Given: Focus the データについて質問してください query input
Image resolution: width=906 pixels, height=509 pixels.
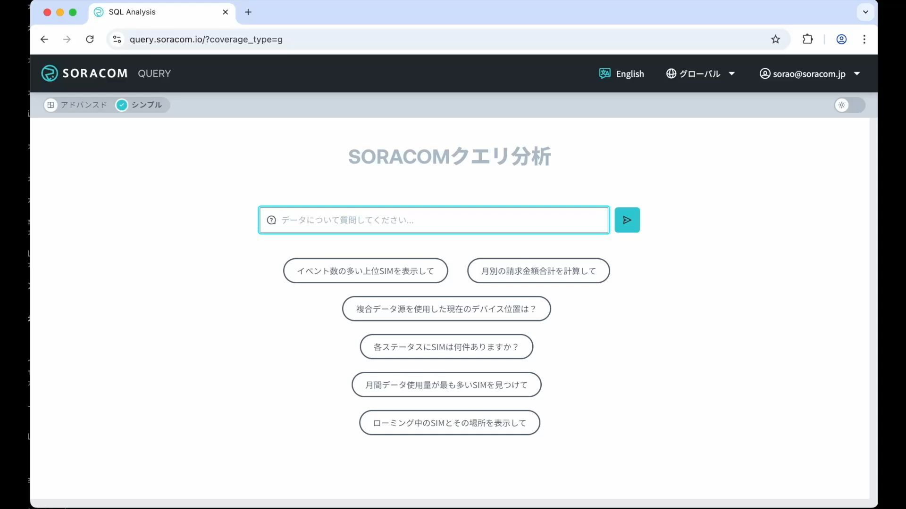Looking at the screenshot, I should point(434,220).
